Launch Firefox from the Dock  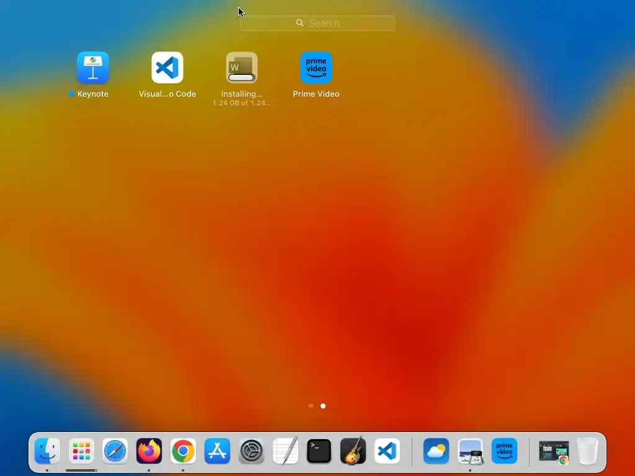pos(149,451)
